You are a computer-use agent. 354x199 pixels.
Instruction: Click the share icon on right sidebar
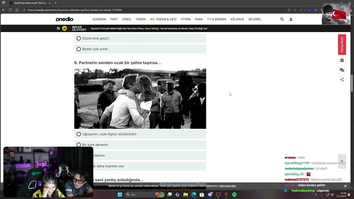click(x=342, y=80)
